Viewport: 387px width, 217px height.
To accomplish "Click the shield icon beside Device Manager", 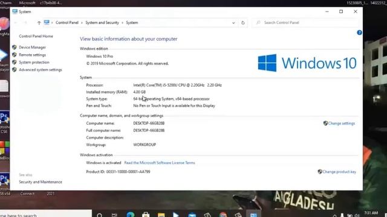I will tap(15, 47).
